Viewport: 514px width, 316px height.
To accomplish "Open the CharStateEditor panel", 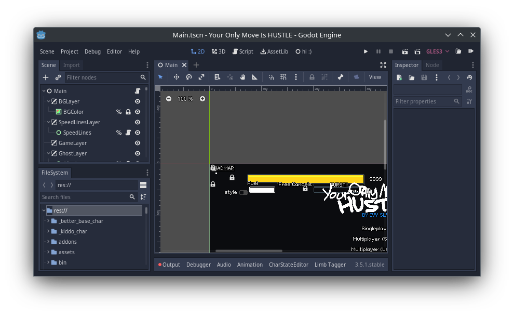I will [289, 265].
